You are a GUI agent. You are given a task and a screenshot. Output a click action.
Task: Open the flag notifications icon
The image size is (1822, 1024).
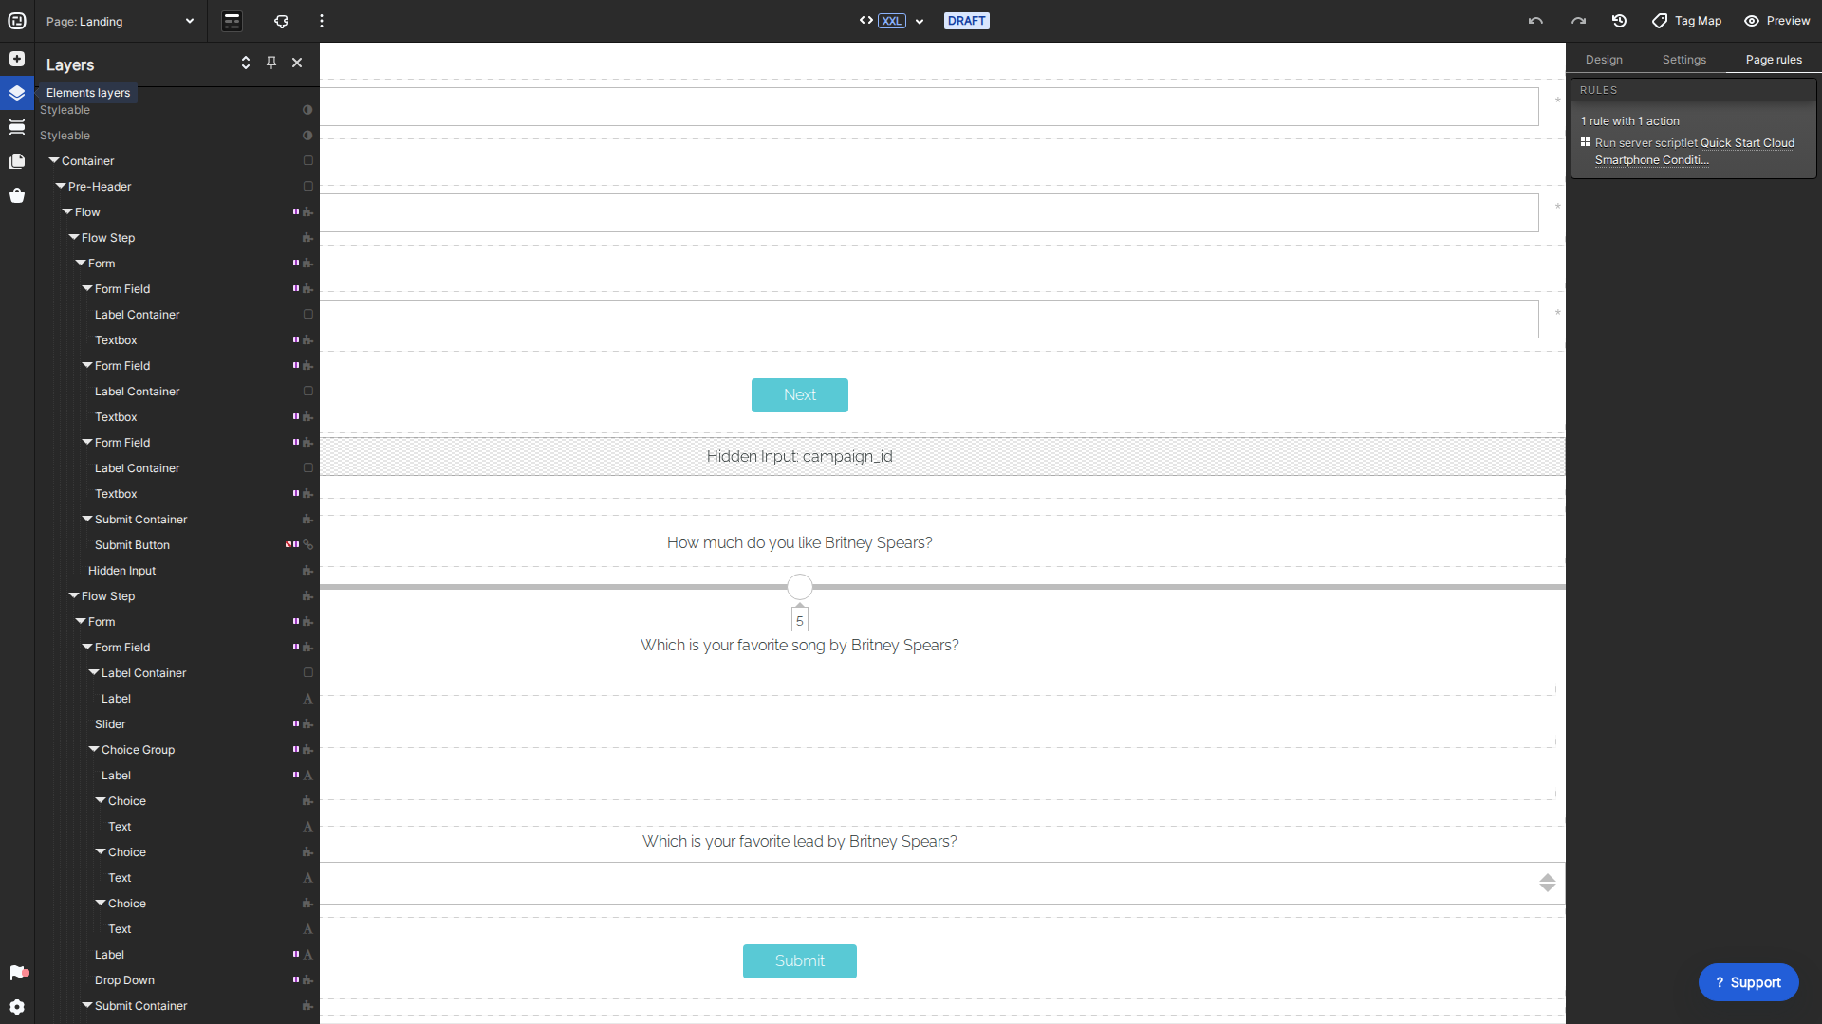(x=18, y=973)
